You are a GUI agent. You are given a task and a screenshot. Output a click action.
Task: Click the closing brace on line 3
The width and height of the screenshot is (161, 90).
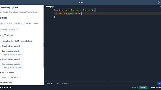coord(54,17)
